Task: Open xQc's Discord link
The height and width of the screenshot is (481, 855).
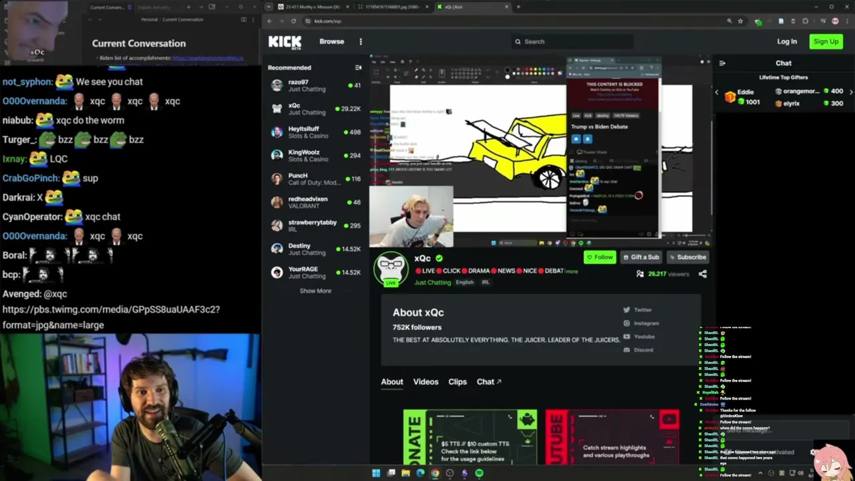Action: point(638,350)
